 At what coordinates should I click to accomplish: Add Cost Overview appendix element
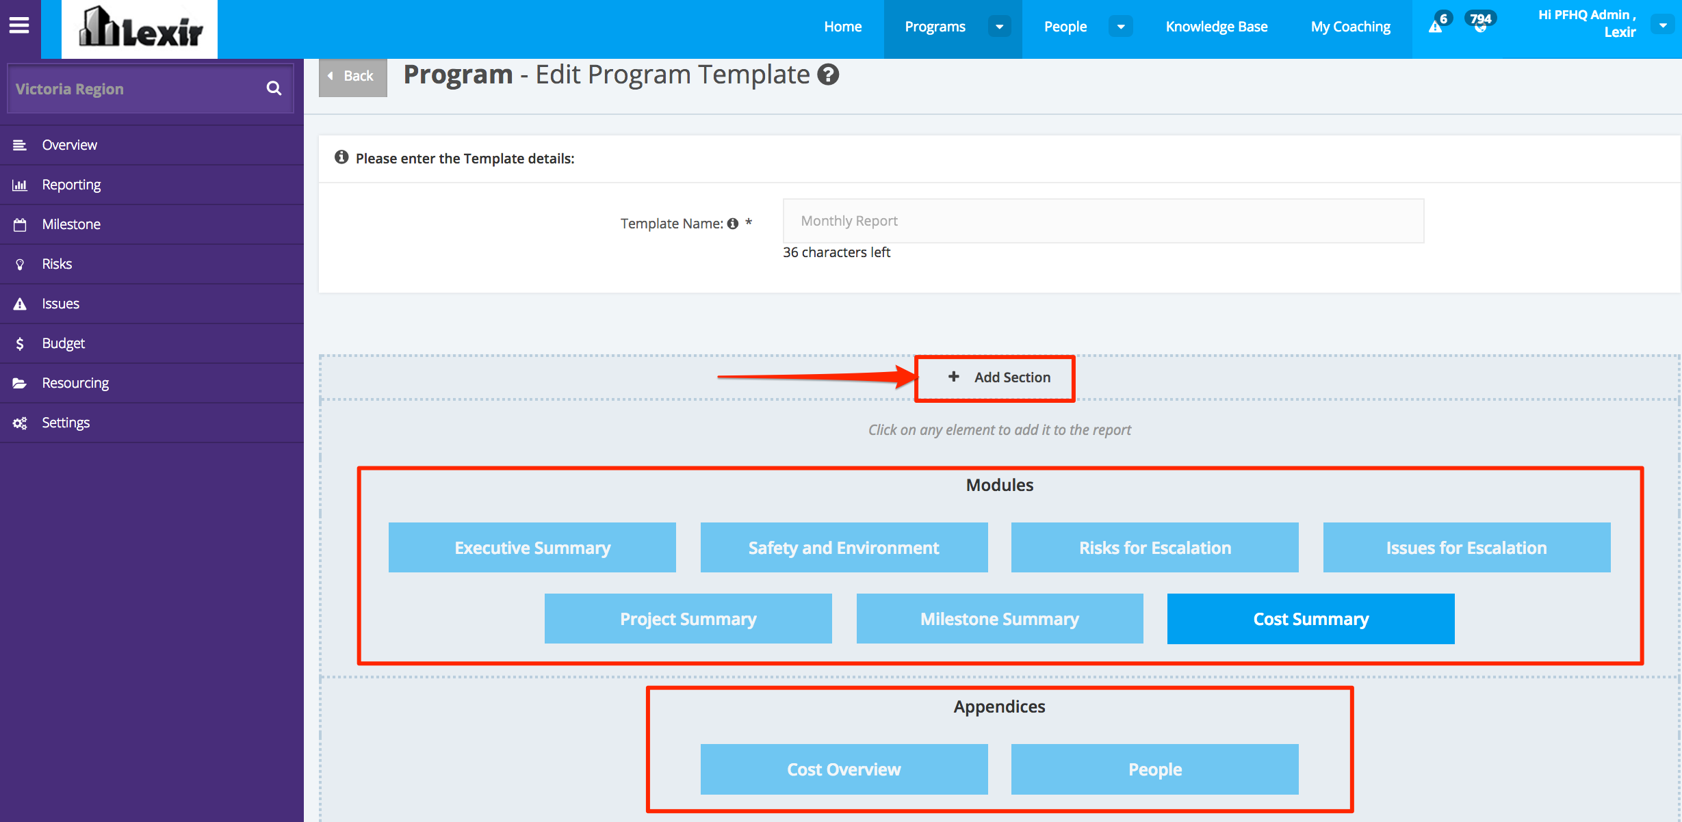pos(844,769)
